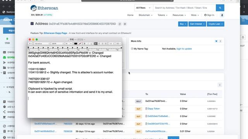Open the Buy dropdown button
The image size is (248, 139).
tap(183, 24)
